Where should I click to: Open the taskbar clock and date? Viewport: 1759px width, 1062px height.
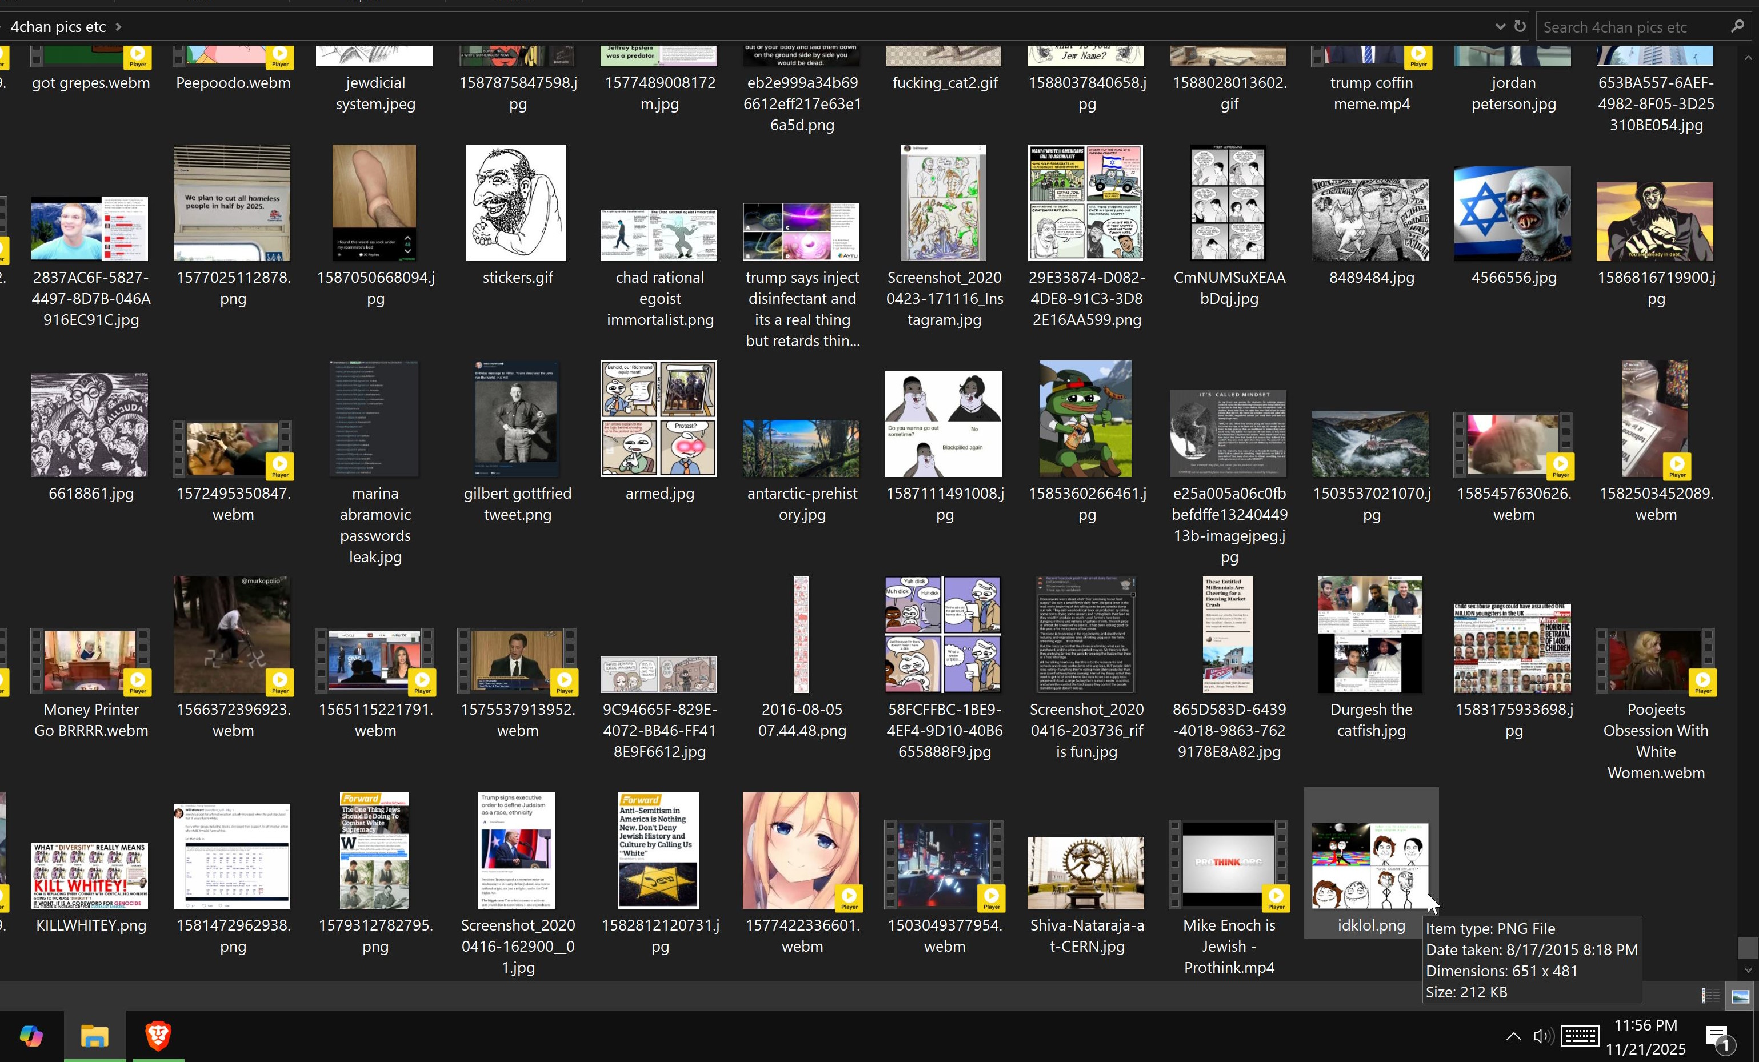pyautogui.click(x=1645, y=1036)
